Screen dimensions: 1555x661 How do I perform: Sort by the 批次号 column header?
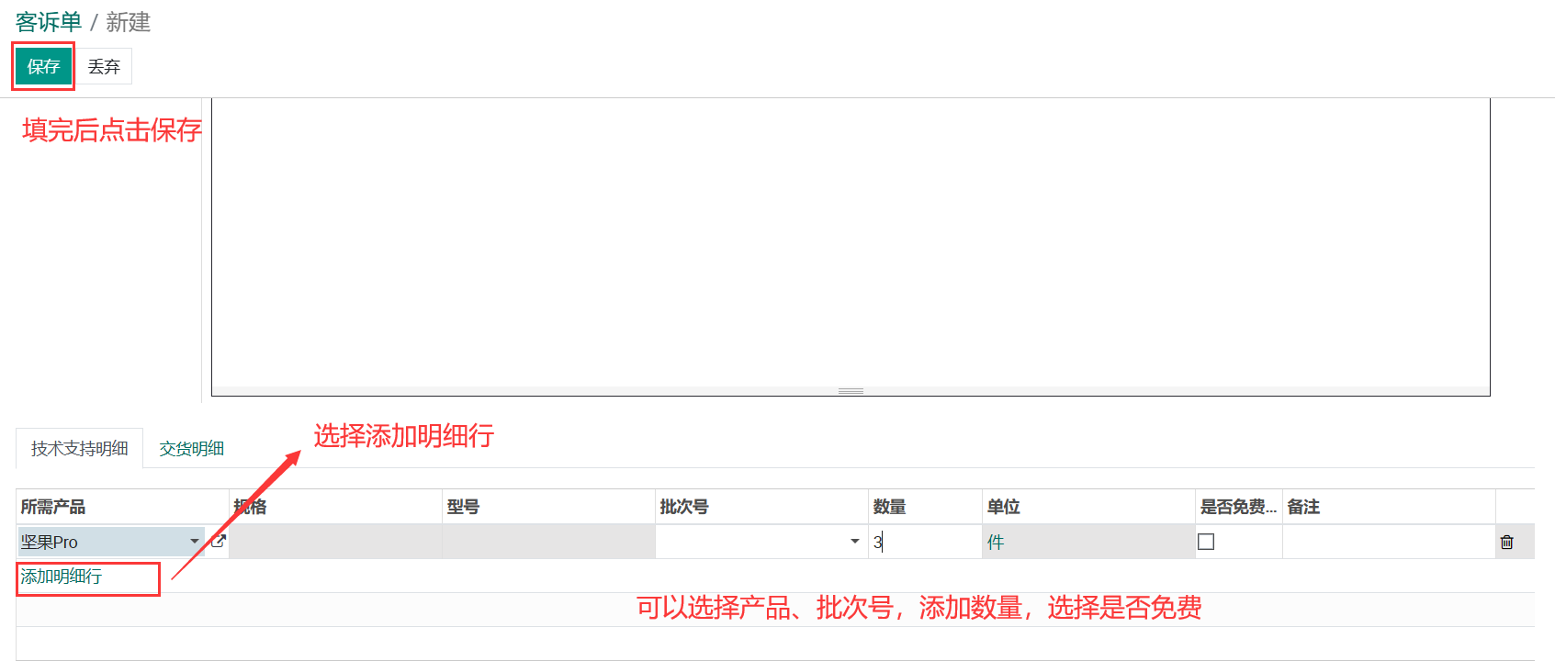pyautogui.click(x=684, y=507)
